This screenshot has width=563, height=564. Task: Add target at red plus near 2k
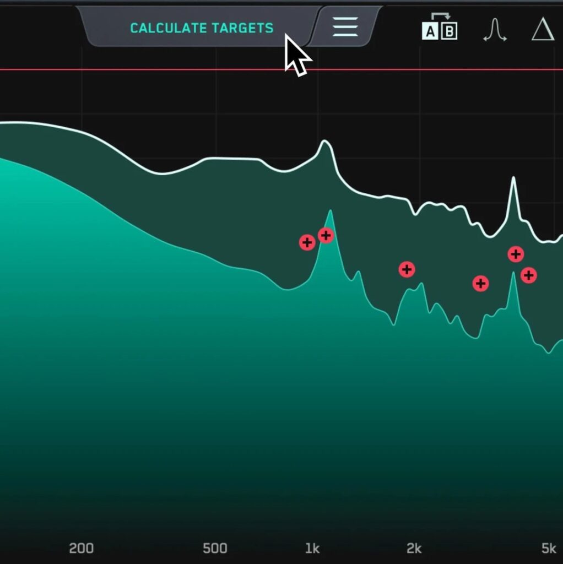tap(407, 269)
